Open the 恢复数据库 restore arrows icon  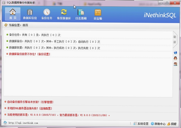point(64,14)
